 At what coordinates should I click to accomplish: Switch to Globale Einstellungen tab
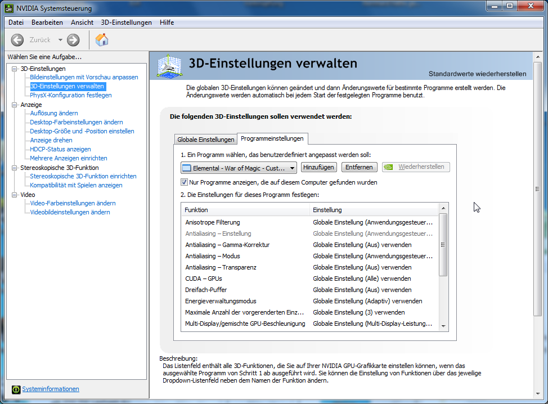pyautogui.click(x=205, y=140)
